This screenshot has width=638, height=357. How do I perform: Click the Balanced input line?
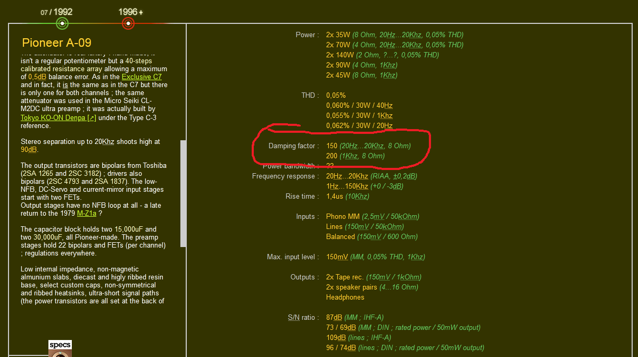(372, 237)
